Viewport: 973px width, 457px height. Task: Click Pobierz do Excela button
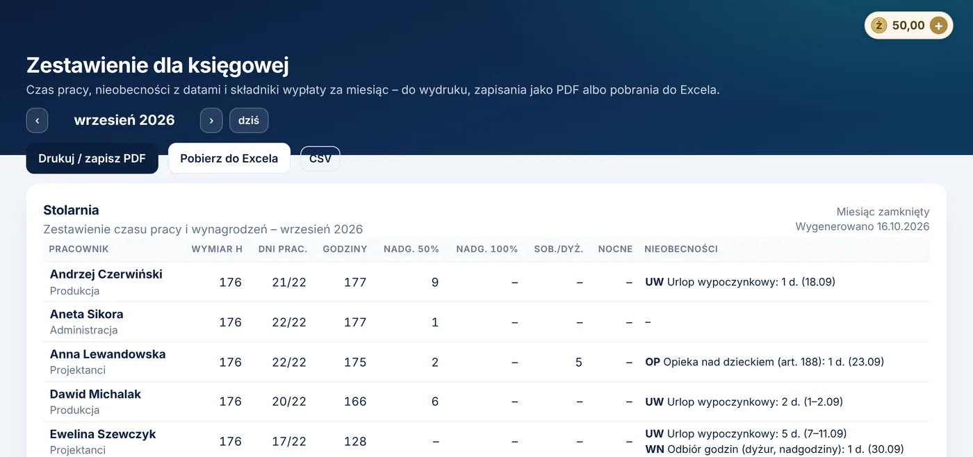pos(229,158)
